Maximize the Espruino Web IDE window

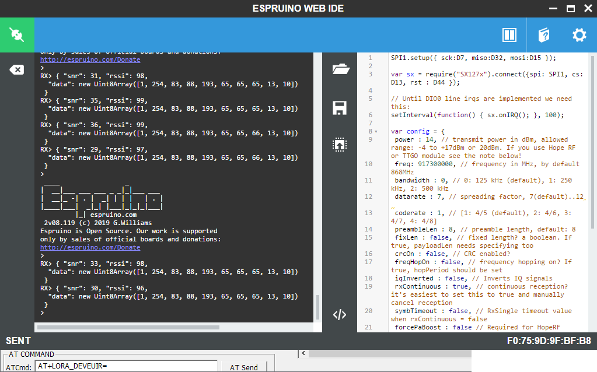coord(570,8)
